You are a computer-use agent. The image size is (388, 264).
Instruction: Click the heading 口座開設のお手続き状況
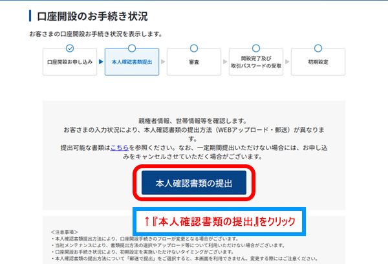click(92, 16)
